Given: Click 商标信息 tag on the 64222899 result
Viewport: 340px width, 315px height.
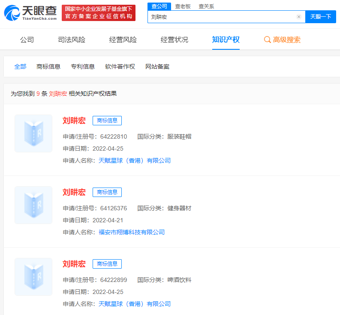Looking at the screenshot, I should tap(107, 264).
